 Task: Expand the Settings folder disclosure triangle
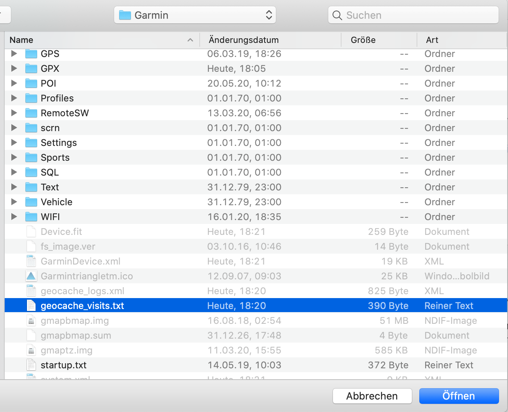pos(14,142)
